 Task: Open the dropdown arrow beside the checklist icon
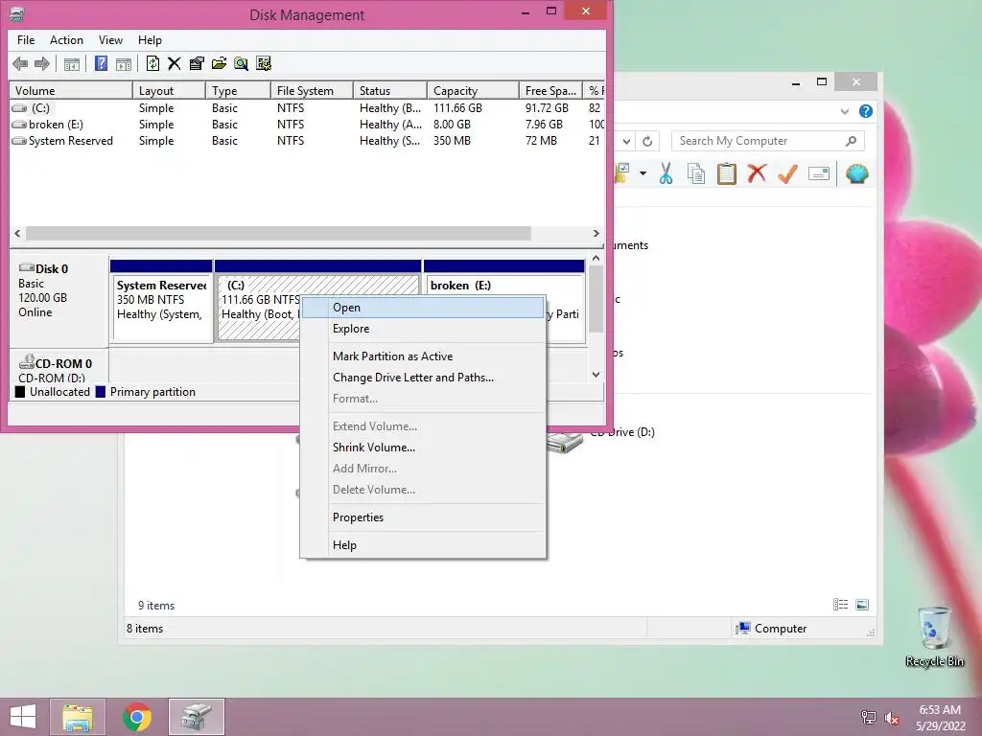point(643,173)
